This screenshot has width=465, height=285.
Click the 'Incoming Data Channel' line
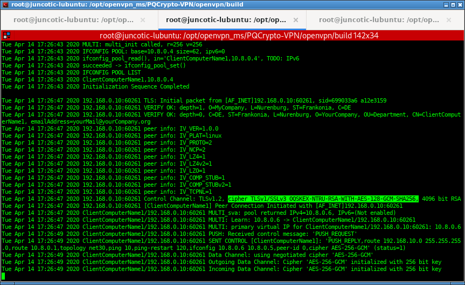tap(221, 269)
